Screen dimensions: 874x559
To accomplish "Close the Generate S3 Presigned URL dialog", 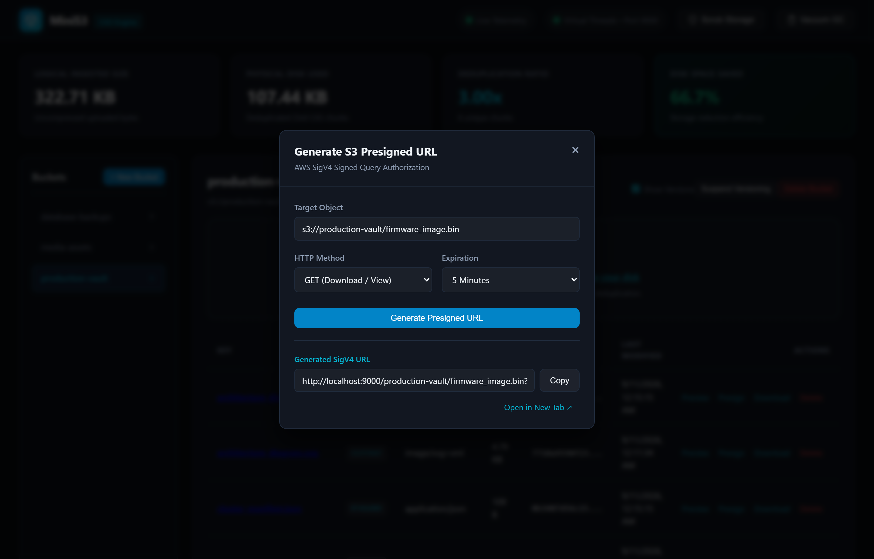I will coord(575,150).
